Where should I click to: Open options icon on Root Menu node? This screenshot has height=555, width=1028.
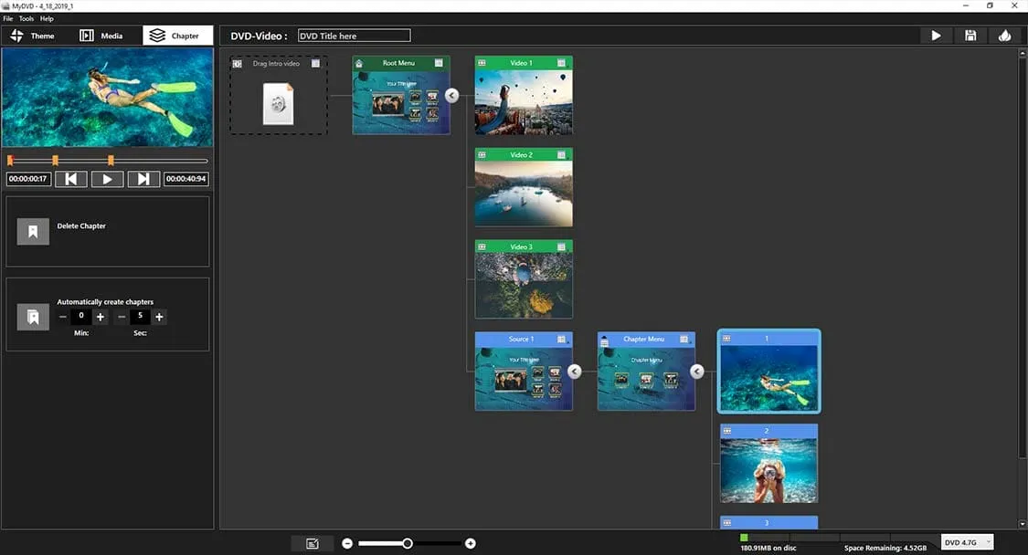(439, 63)
